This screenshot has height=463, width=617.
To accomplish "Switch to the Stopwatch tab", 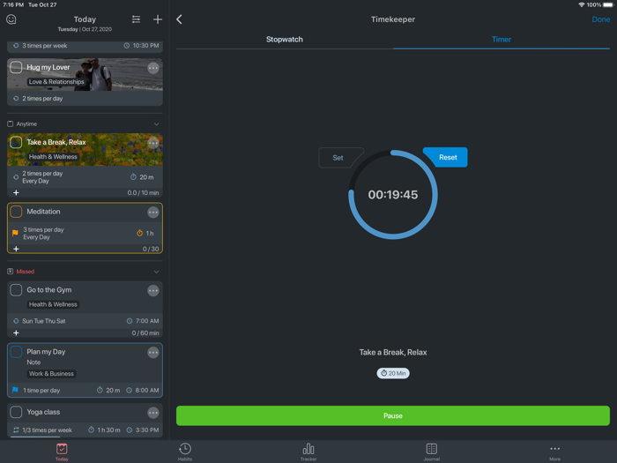I will coord(285,40).
